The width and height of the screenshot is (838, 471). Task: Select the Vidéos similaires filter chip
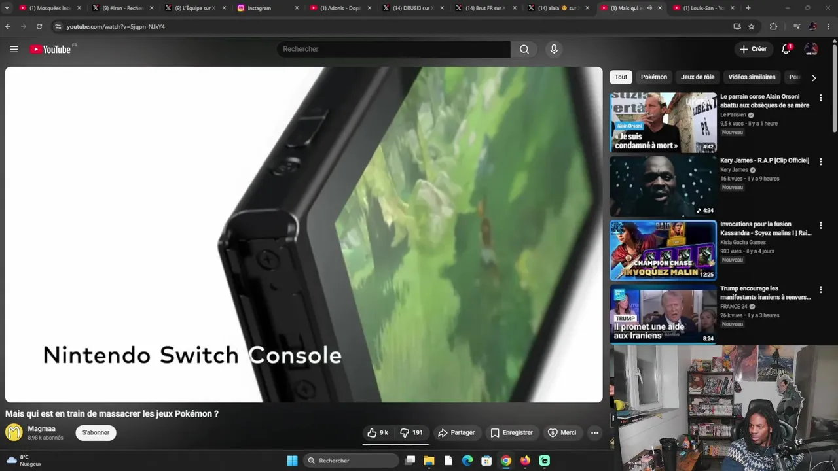coord(752,77)
